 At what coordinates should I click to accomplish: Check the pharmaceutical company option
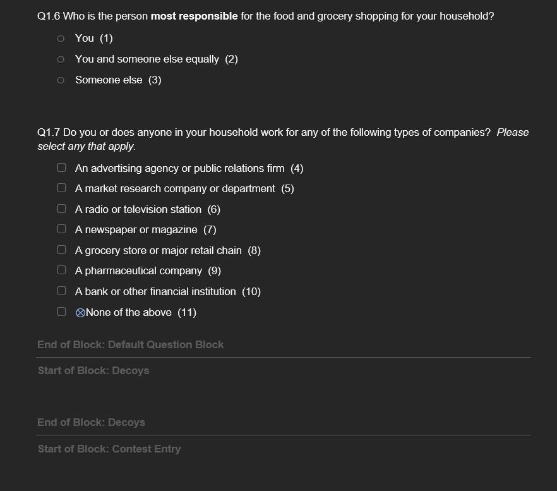61,270
